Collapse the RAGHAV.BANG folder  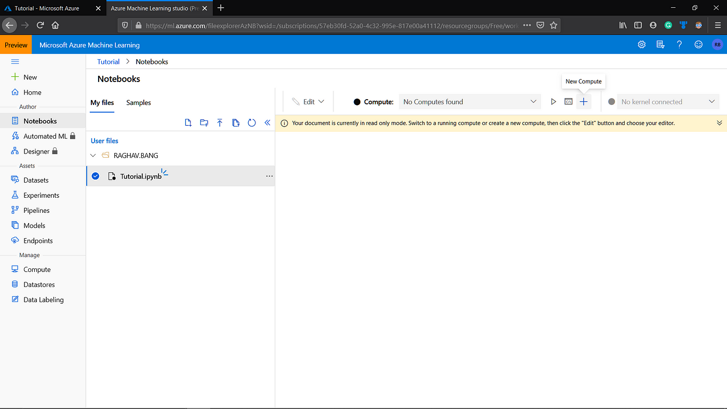93,155
